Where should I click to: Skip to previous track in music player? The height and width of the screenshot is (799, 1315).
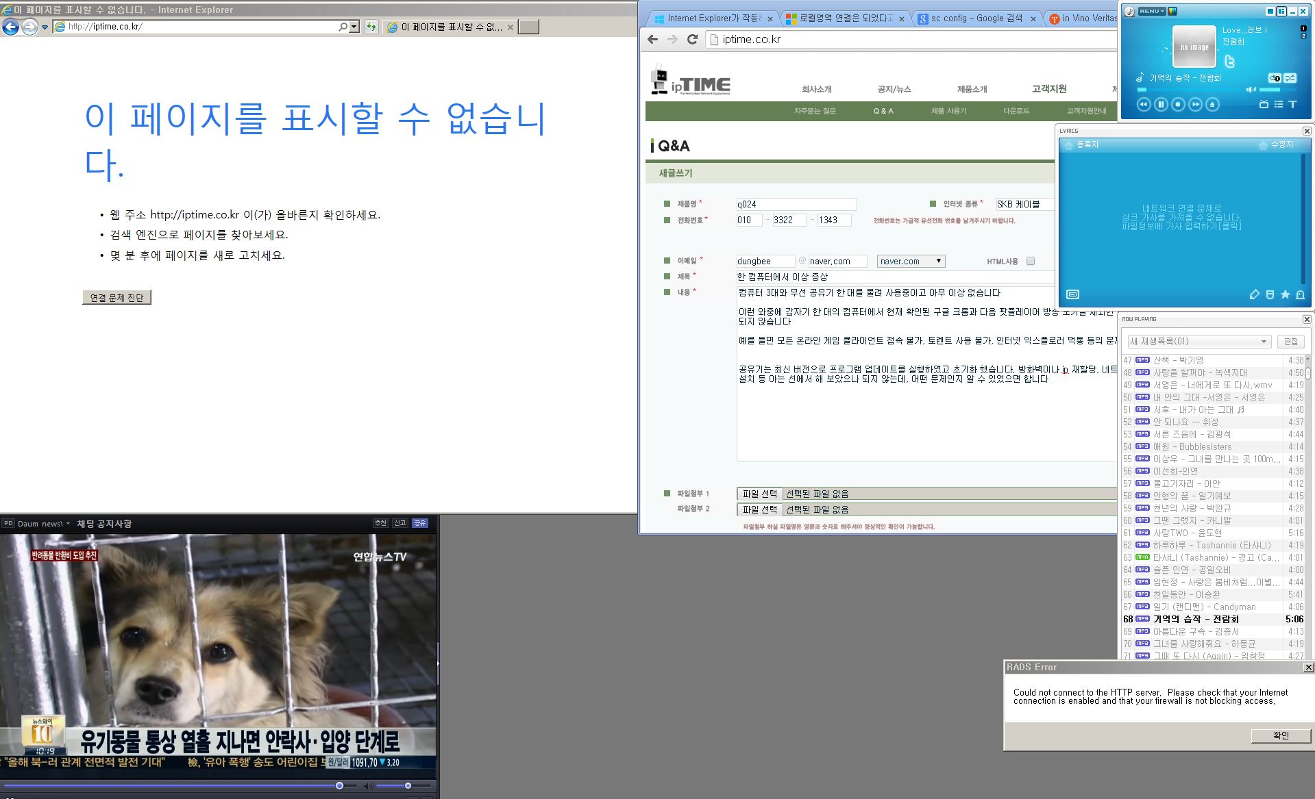tap(1144, 104)
